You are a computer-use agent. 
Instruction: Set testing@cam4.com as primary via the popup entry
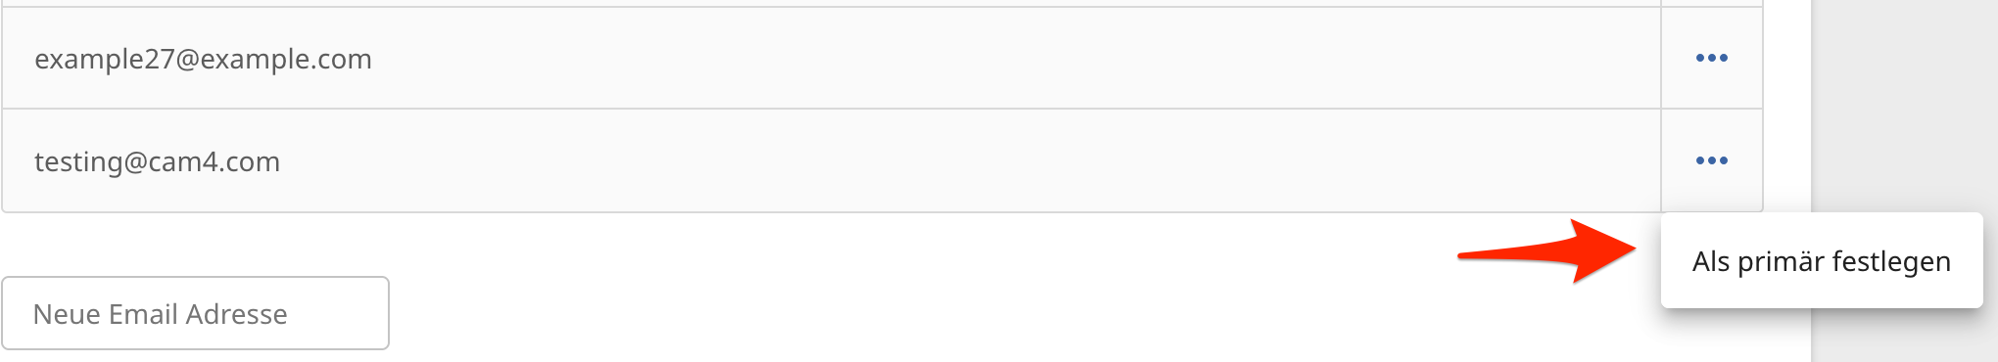[1822, 261]
